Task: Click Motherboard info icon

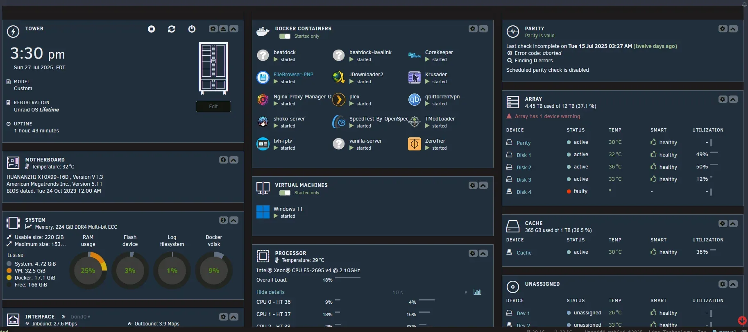Action: pos(223,160)
